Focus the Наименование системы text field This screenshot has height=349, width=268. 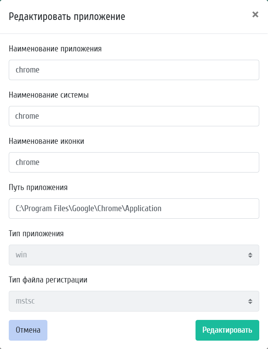(x=134, y=116)
